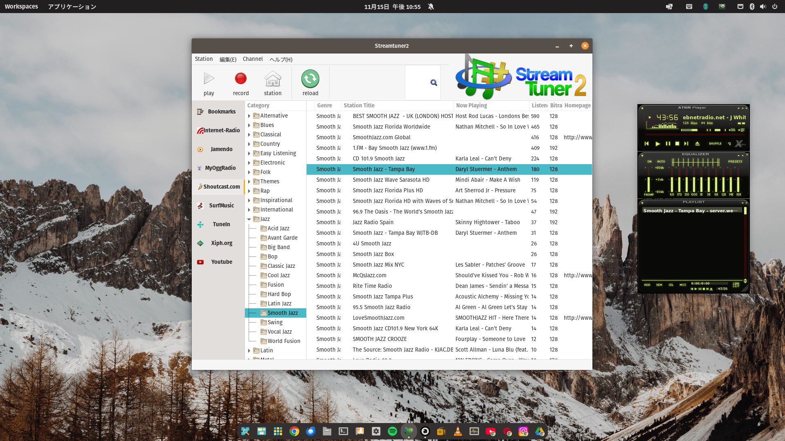The height and width of the screenshot is (441, 785).
Task: Select the Acid Jazz subcategory
Action: pyautogui.click(x=278, y=228)
